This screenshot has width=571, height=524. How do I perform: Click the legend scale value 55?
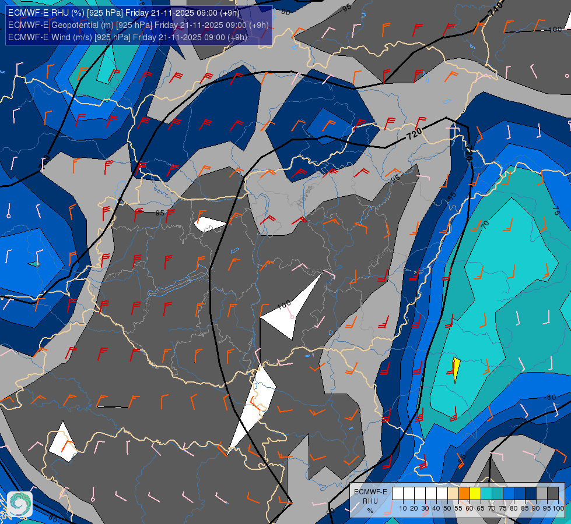[458, 508]
